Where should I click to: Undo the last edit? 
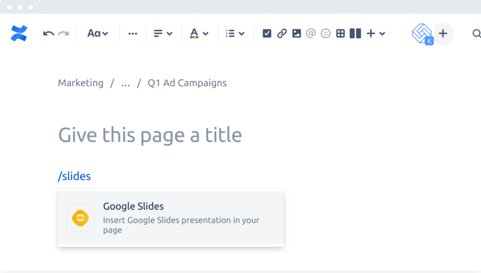49,34
